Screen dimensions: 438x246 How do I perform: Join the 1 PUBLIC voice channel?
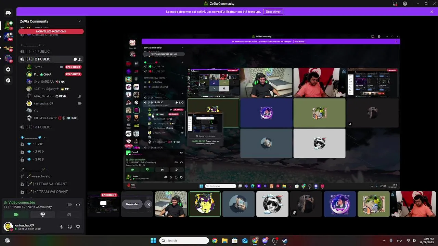pos(51,51)
